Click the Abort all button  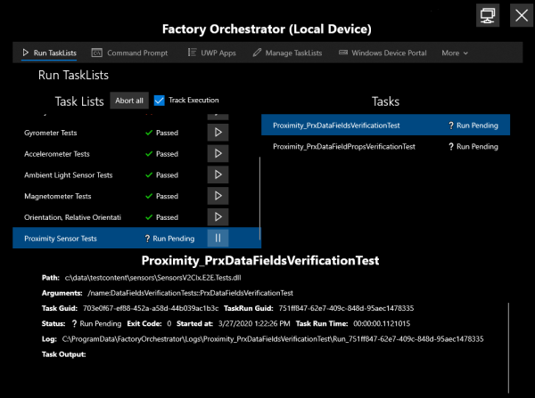tap(129, 101)
